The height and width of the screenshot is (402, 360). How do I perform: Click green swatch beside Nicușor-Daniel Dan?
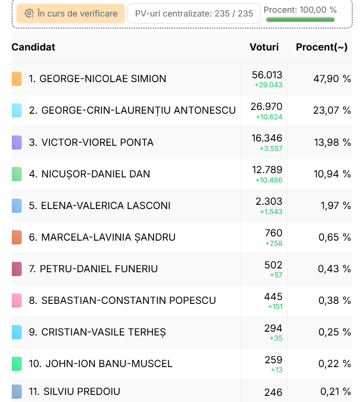(x=17, y=174)
